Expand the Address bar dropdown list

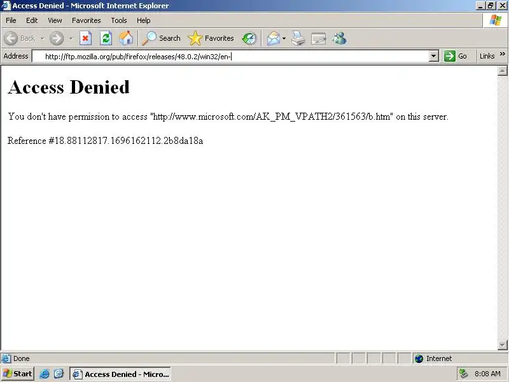[x=433, y=56]
